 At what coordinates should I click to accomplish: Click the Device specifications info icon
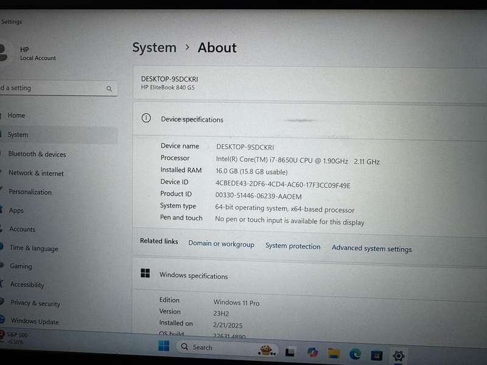[x=146, y=118]
